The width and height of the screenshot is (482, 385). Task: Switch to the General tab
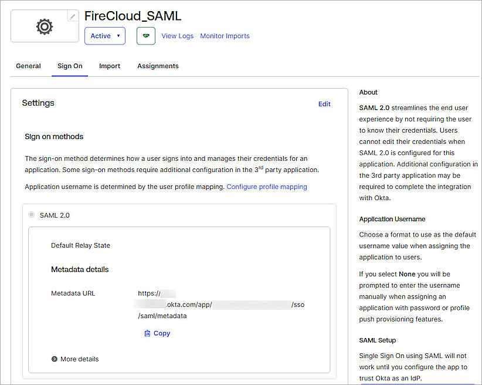(x=28, y=66)
